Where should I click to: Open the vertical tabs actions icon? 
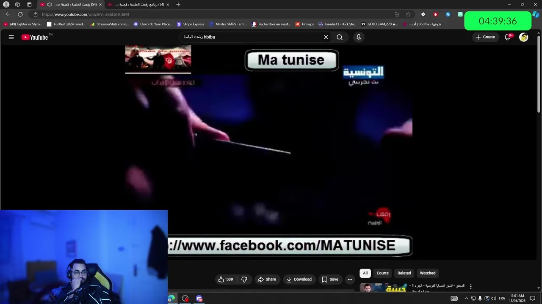pos(29,5)
